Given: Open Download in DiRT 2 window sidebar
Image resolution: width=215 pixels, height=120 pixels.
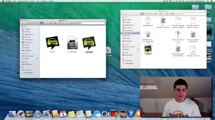Looking at the screenshot, I should [28, 42].
